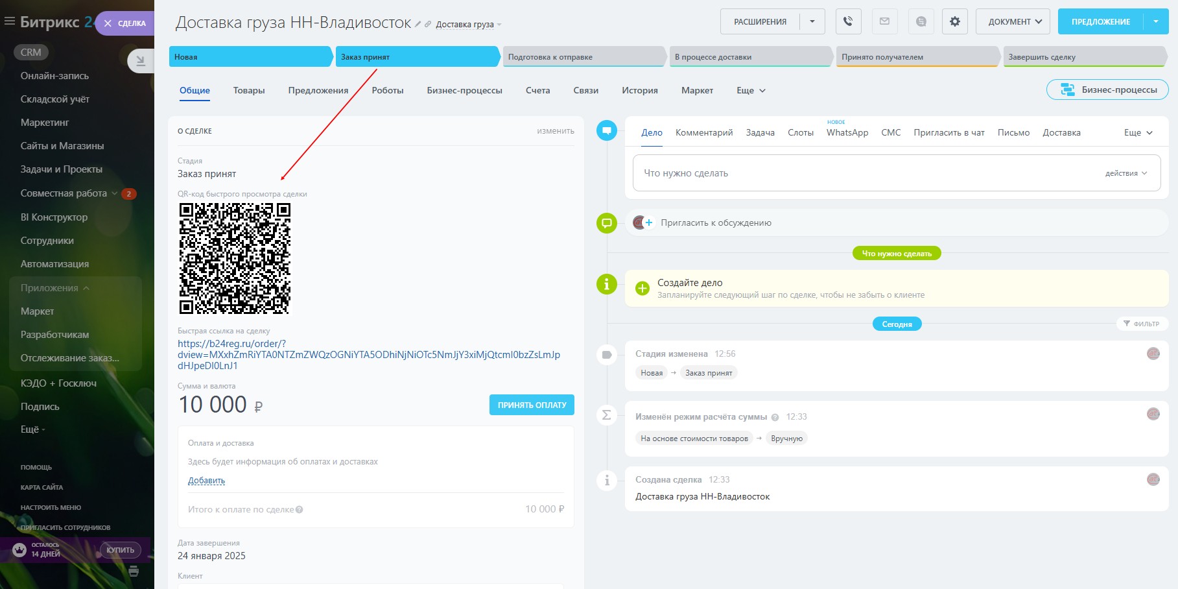Select the Счета tab

pos(538,91)
